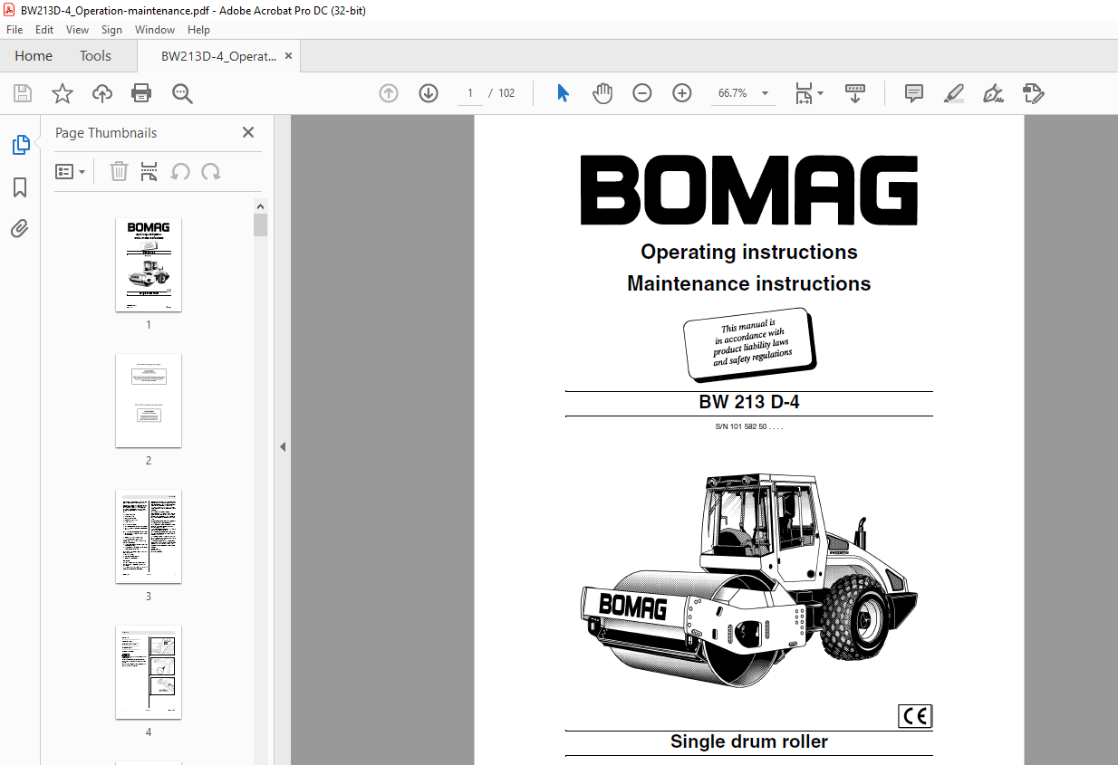1118x765 pixels.
Task: Select page 3 thumbnail
Action: tap(149, 537)
